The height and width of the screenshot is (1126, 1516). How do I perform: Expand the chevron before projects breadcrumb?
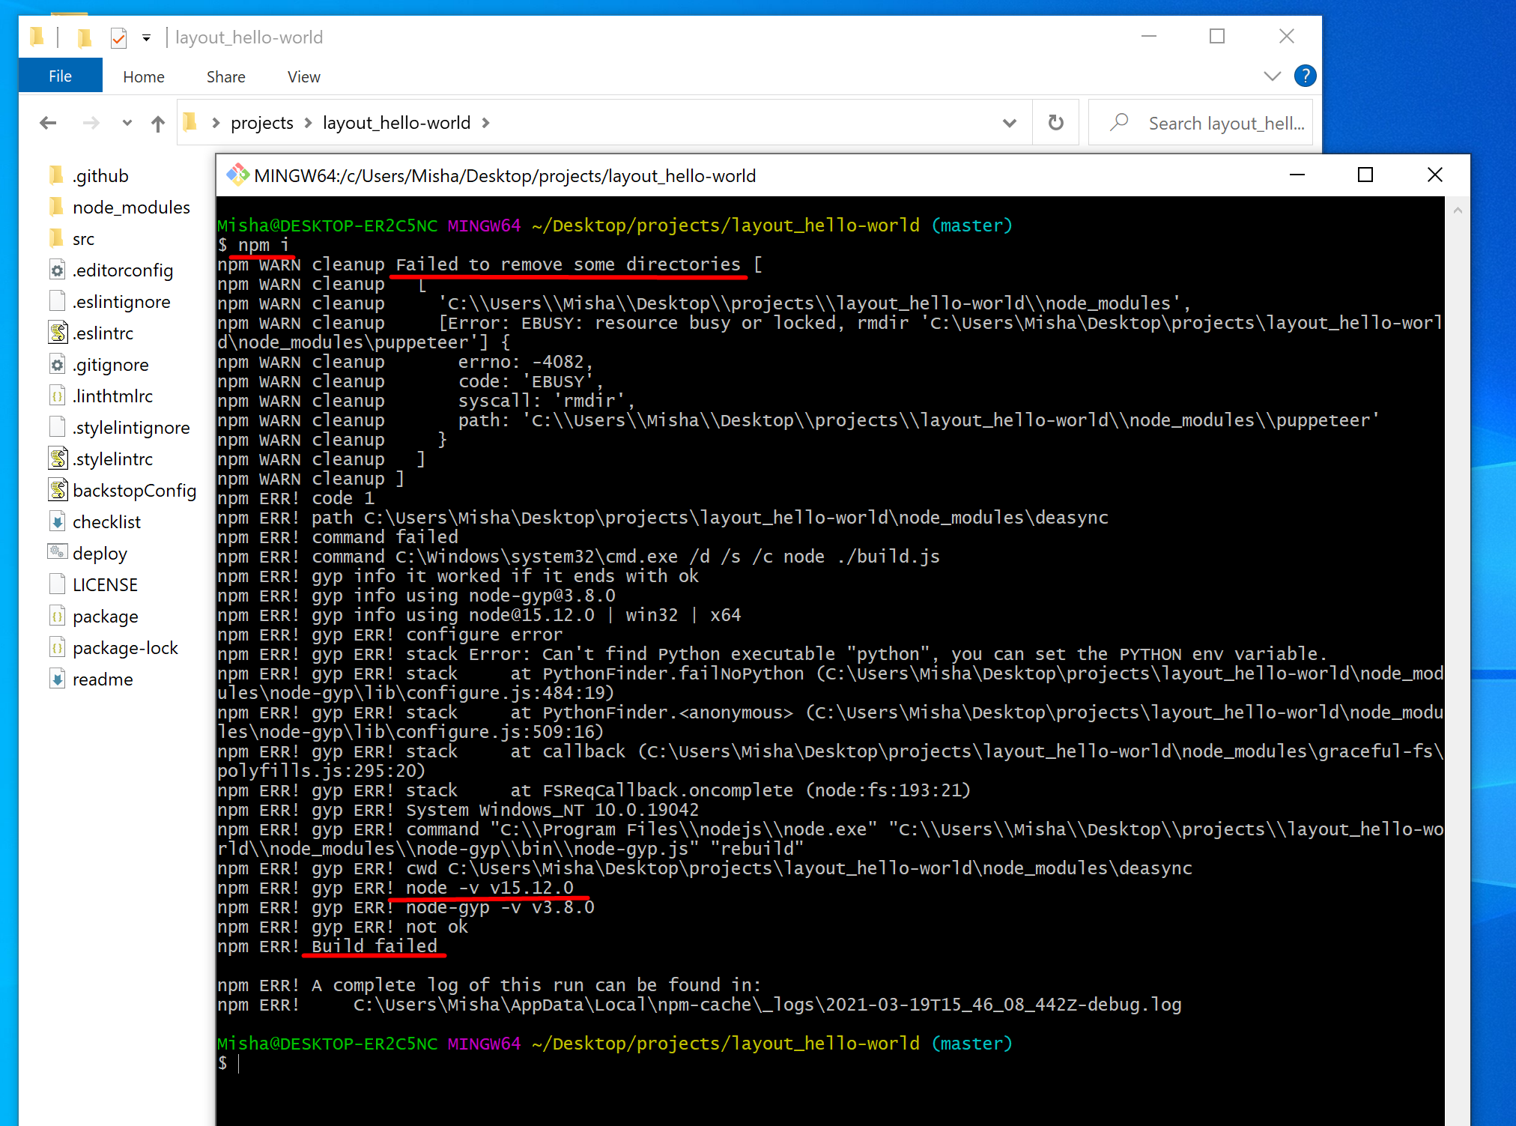216,123
